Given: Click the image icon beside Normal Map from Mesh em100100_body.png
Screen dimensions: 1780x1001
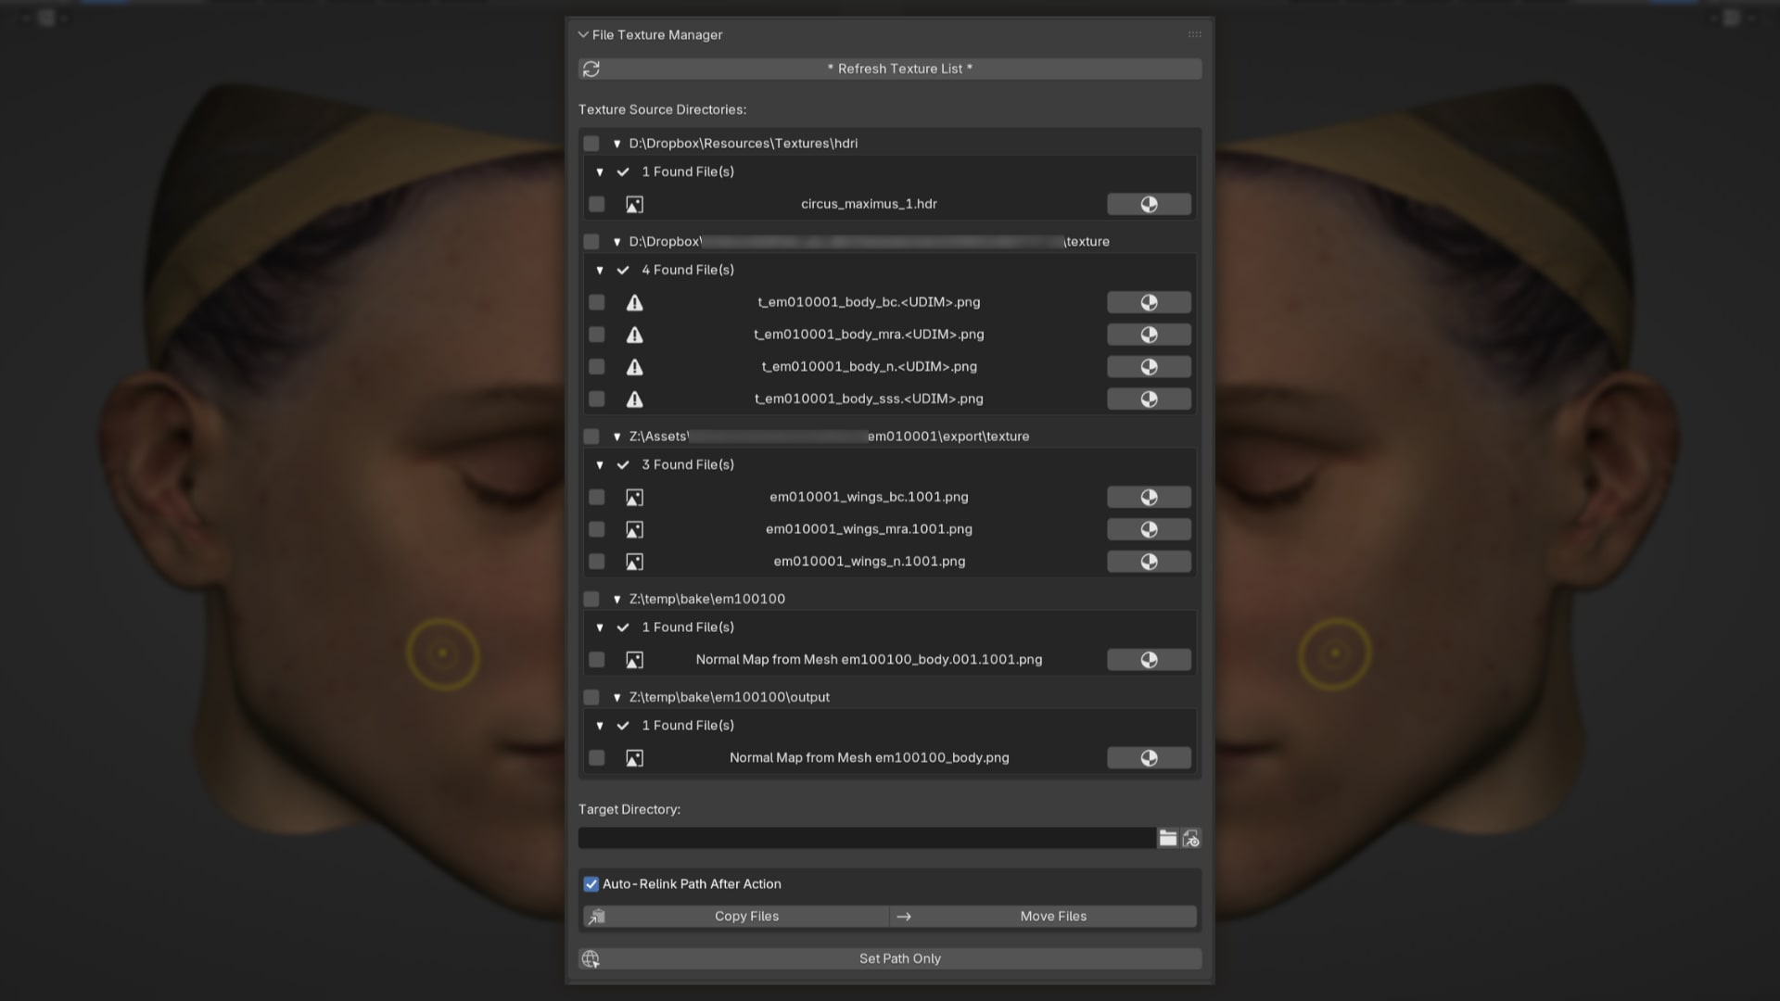Looking at the screenshot, I should coord(635,757).
